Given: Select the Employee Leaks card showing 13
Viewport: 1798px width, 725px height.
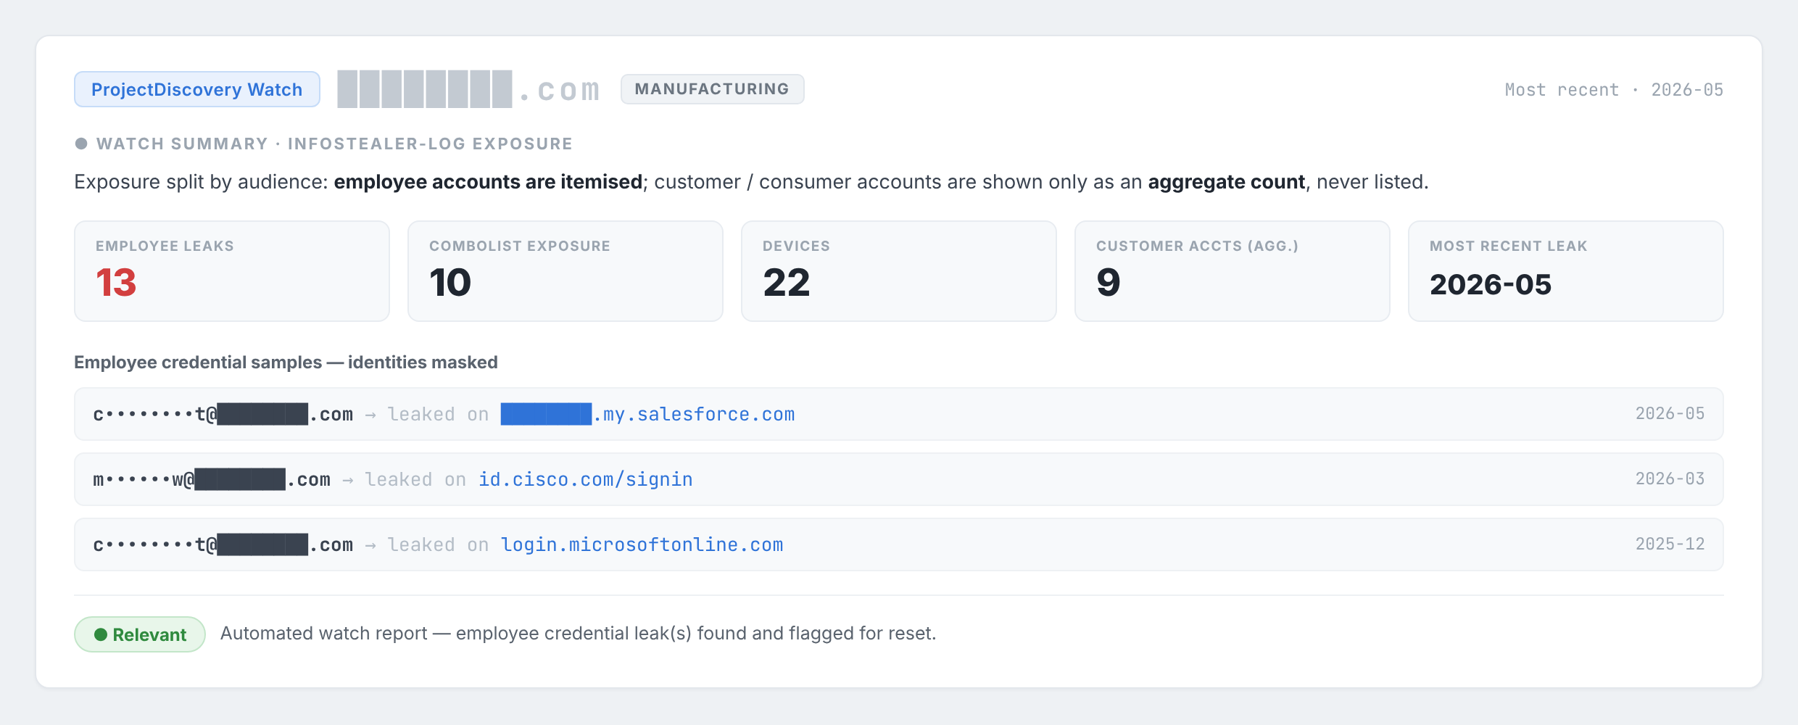Looking at the screenshot, I should 232,271.
